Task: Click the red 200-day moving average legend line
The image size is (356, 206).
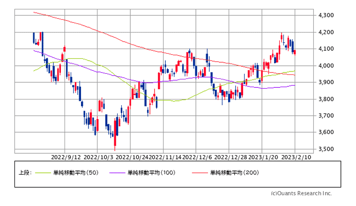Action: pyautogui.click(x=200, y=173)
